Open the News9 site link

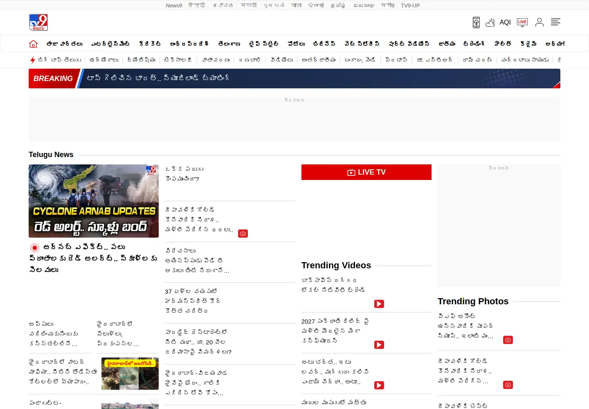coord(174,5)
